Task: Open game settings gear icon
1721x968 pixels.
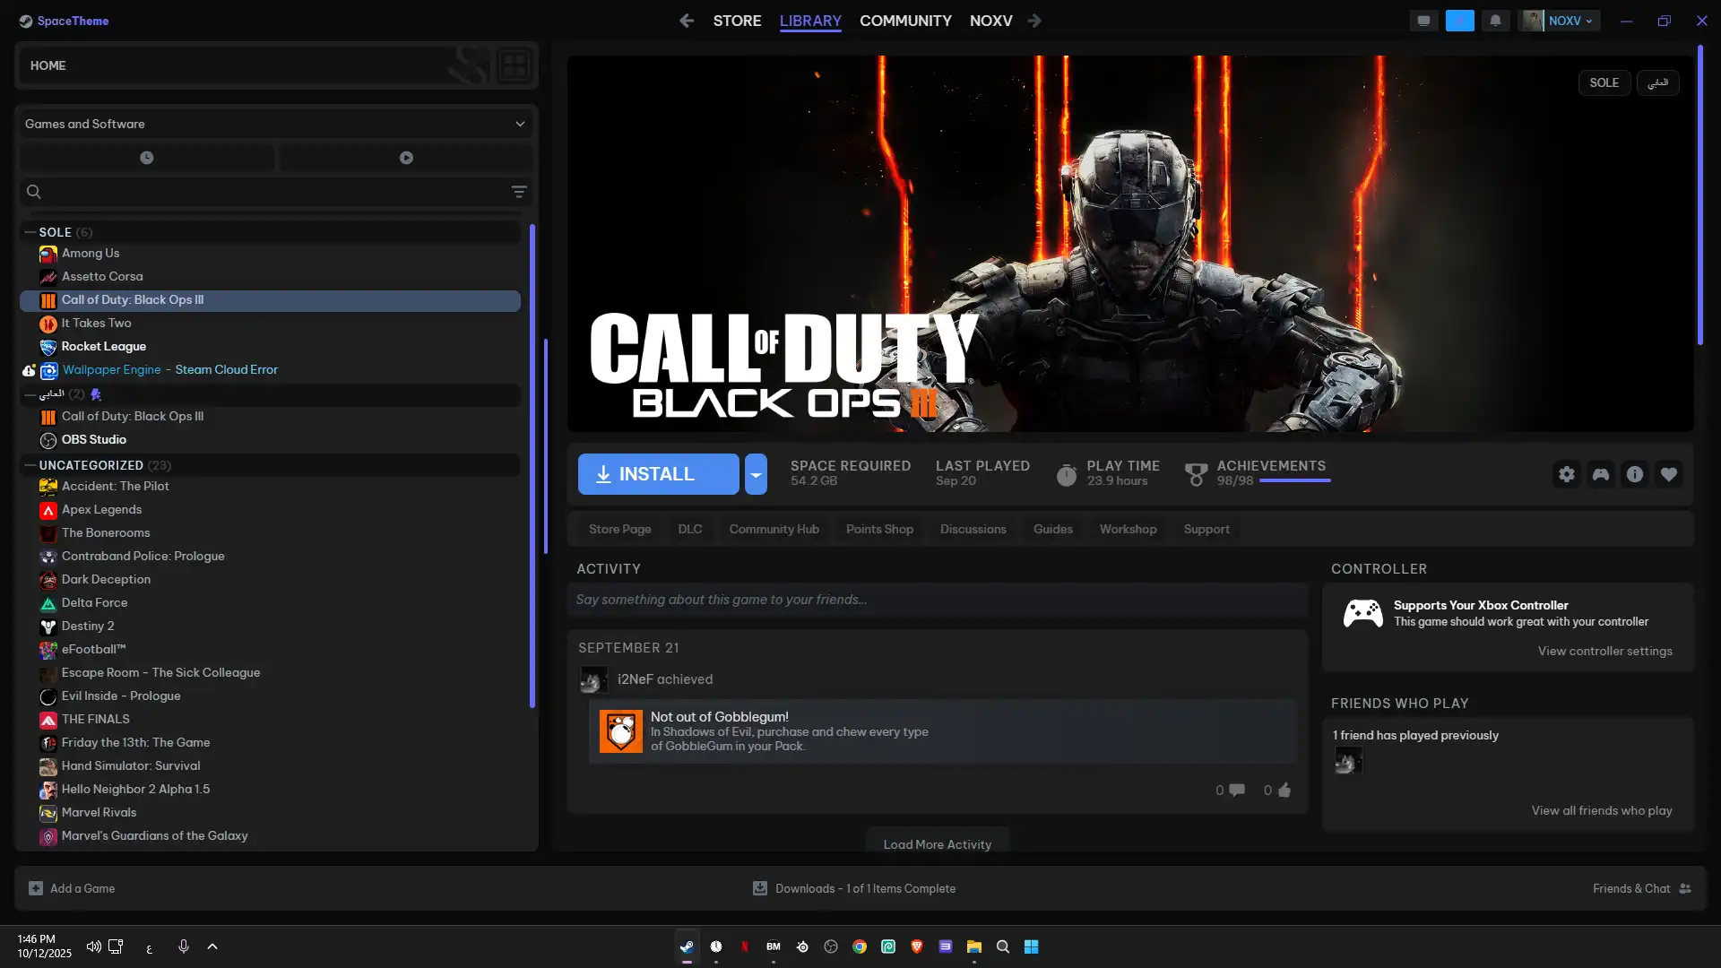Action: pyautogui.click(x=1566, y=474)
